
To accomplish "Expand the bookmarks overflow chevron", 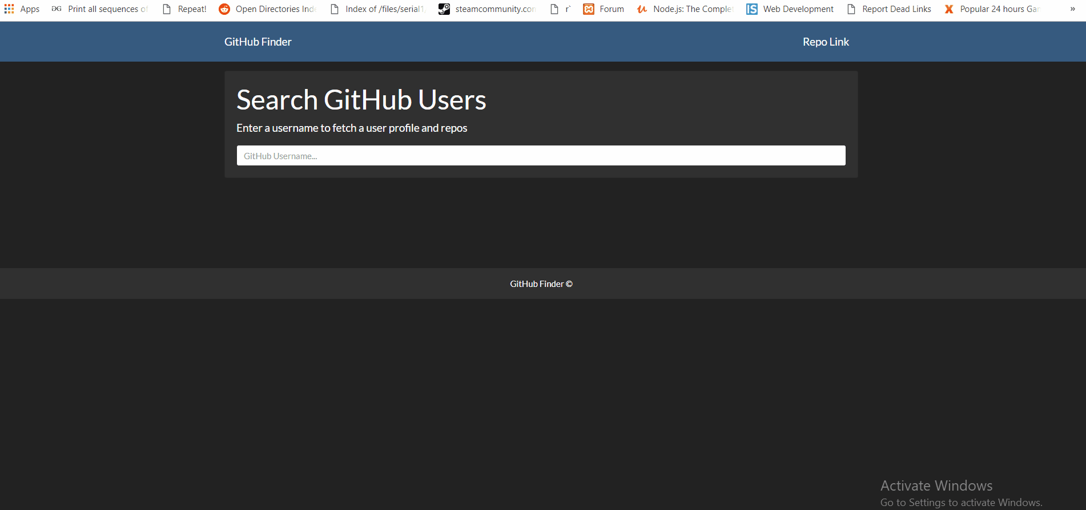I will pyautogui.click(x=1072, y=9).
